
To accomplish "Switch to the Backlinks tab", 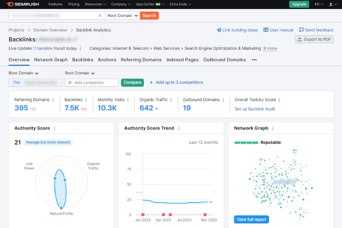I will tap(83, 60).
